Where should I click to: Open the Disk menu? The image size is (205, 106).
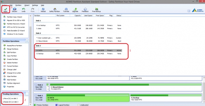[x=11, y=5]
